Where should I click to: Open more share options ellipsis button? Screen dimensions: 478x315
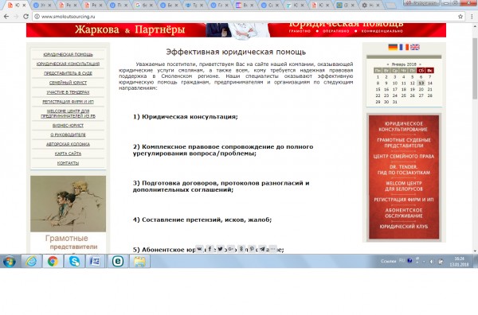(272, 249)
